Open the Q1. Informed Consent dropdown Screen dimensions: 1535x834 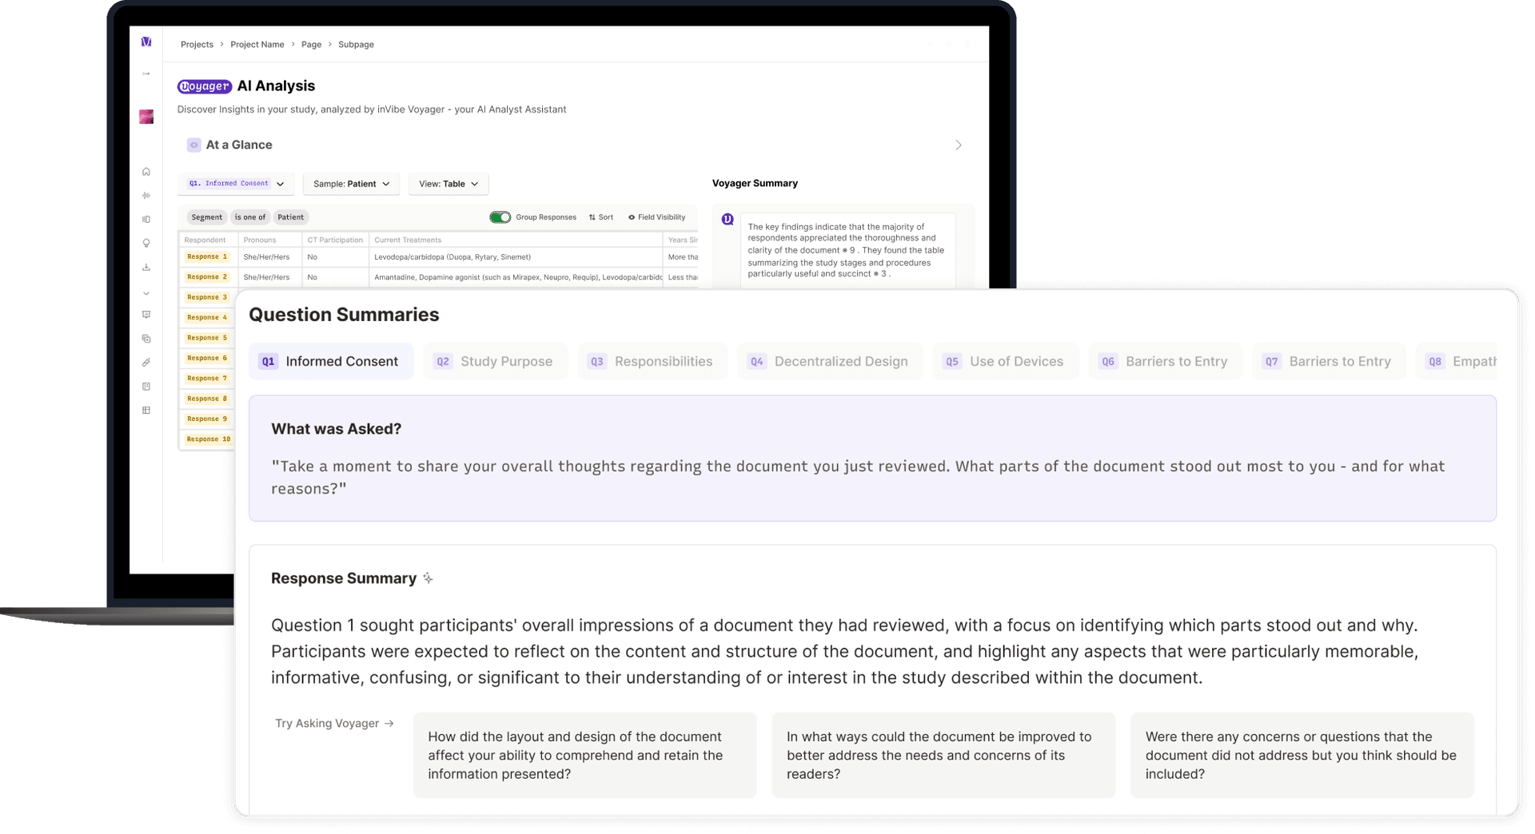[x=236, y=184]
